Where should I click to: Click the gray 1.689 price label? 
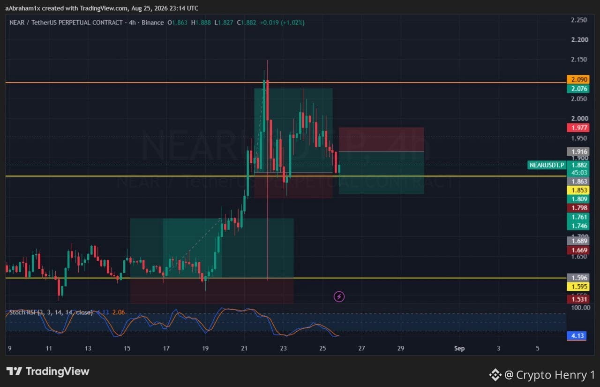coord(577,241)
